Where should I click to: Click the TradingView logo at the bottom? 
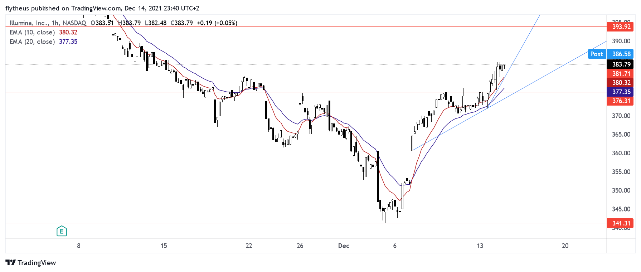click(31, 263)
